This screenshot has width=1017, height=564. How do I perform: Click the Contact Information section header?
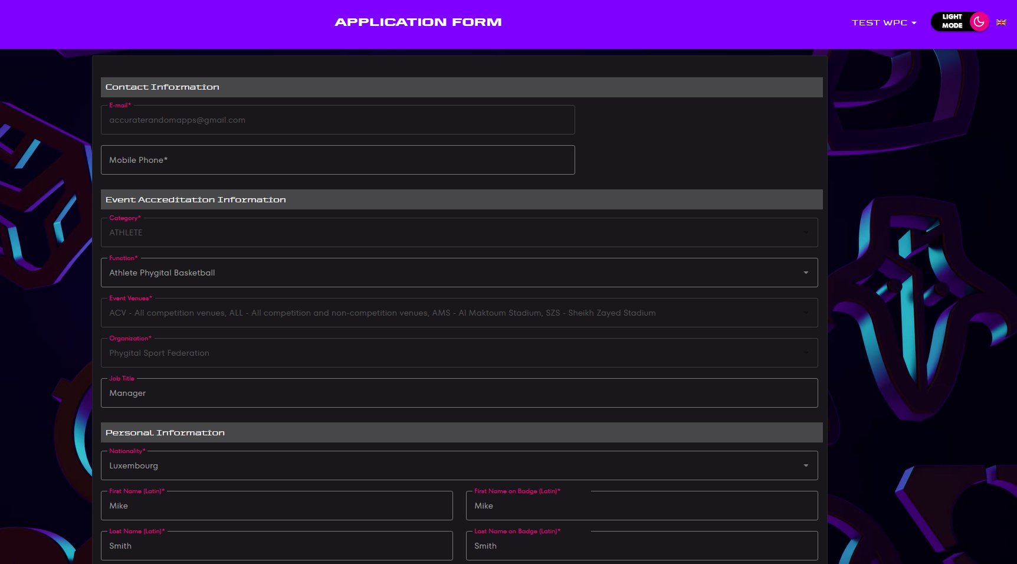(462, 87)
